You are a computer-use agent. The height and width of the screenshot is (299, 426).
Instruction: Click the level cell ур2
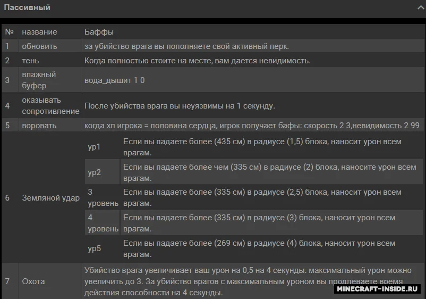(x=94, y=172)
